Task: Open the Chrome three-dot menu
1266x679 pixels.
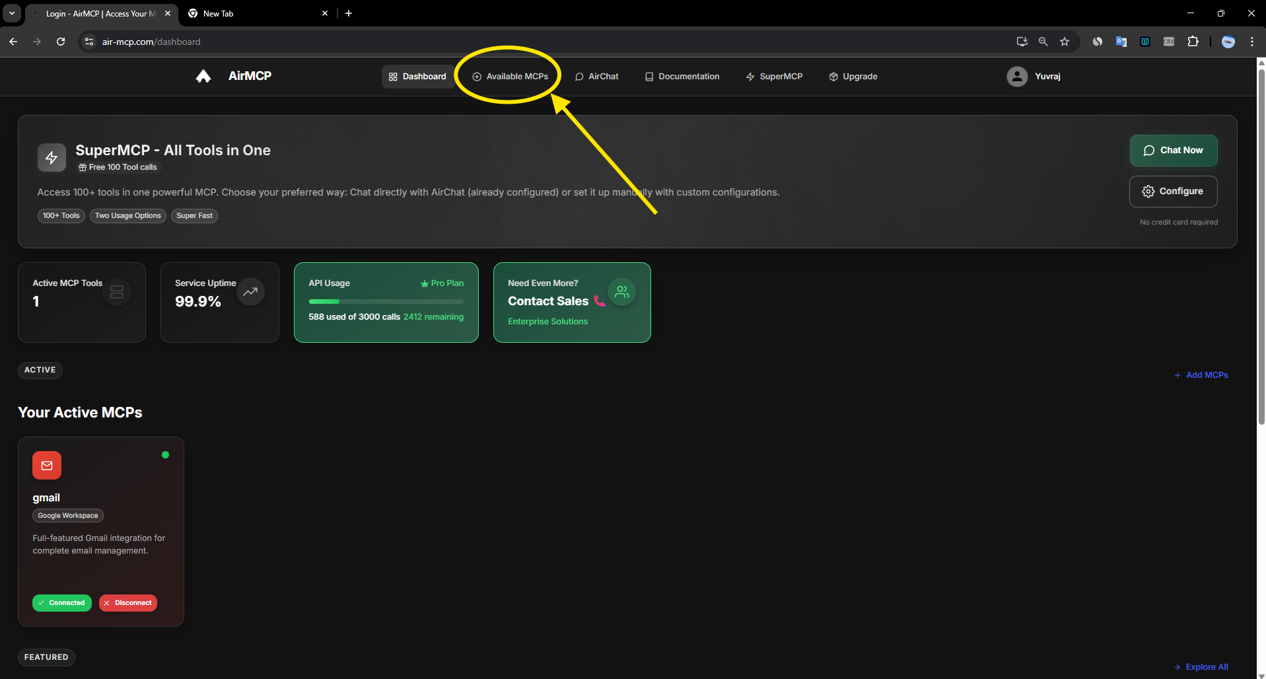Action: pyautogui.click(x=1252, y=42)
